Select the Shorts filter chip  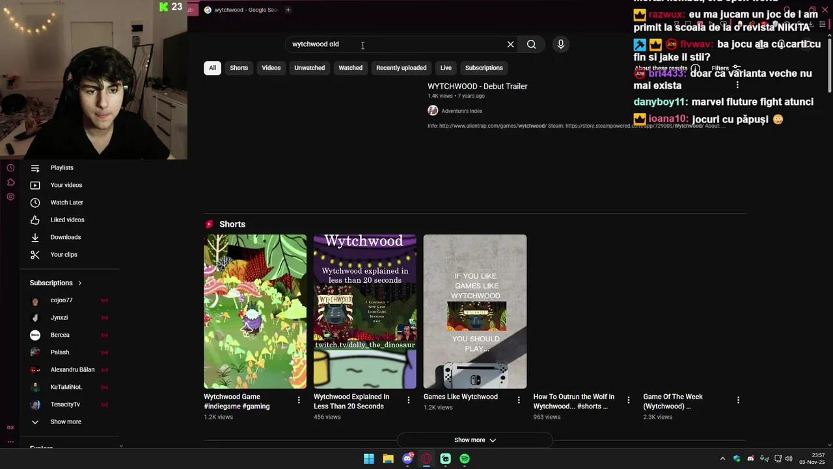[x=239, y=68]
